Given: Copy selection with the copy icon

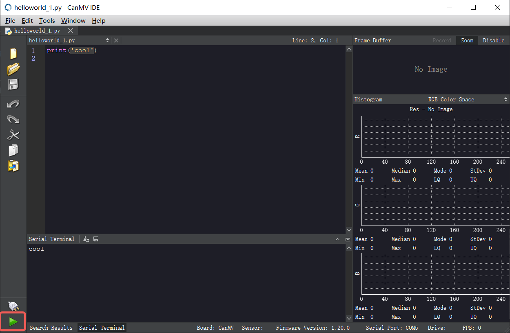Looking at the screenshot, I should click(x=13, y=150).
